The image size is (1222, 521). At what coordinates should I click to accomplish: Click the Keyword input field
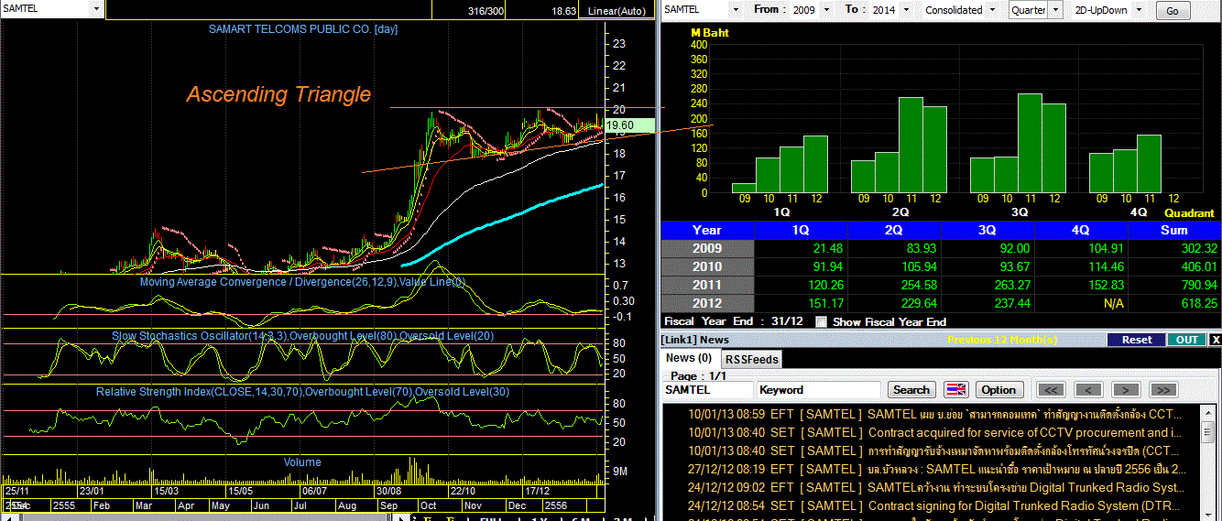(x=817, y=390)
